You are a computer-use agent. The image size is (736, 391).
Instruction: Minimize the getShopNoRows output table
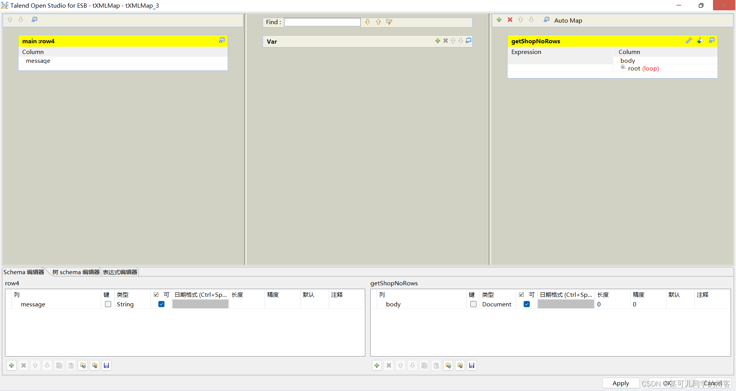tap(712, 40)
